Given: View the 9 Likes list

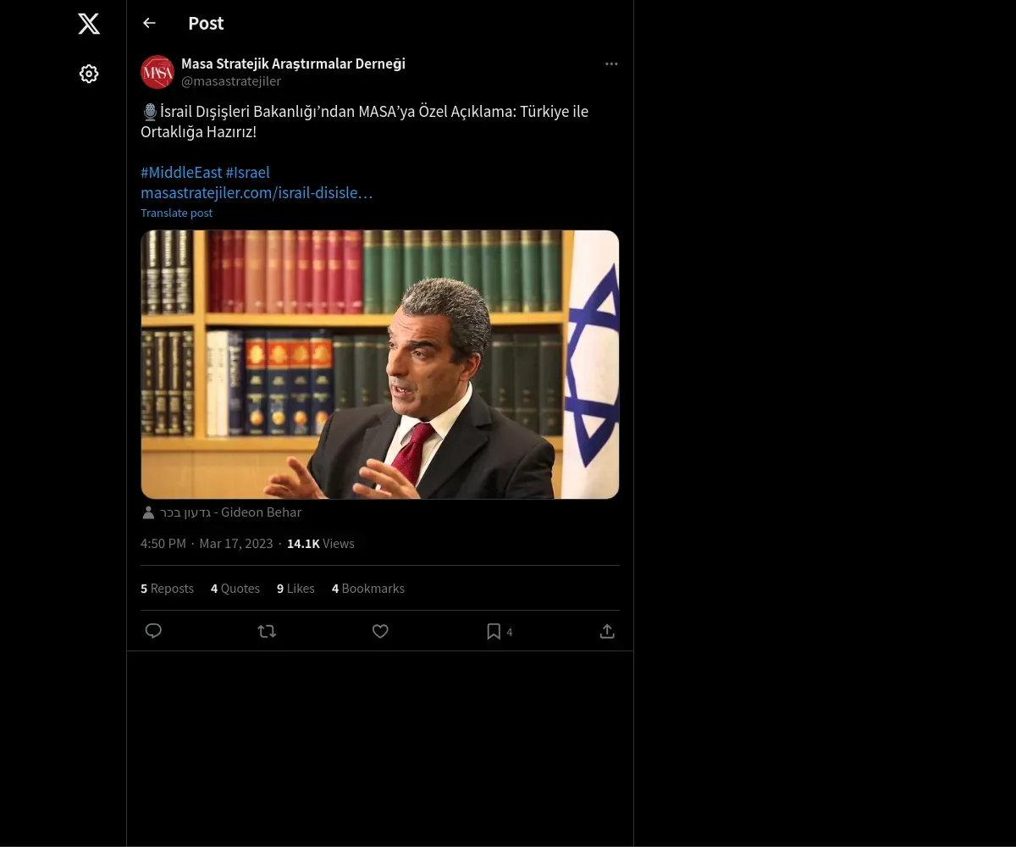Looking at the screenshot, I should pyautogui.click(x=295, y=589).
